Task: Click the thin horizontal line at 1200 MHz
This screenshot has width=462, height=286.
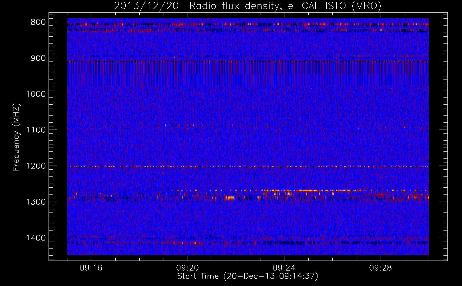Action: 248,166
